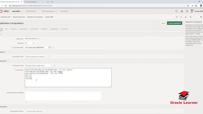Viewport: 203px width, 114px height.
Task: Close the Trip2market.com browser tab
Action: click(x=48, y=2)
